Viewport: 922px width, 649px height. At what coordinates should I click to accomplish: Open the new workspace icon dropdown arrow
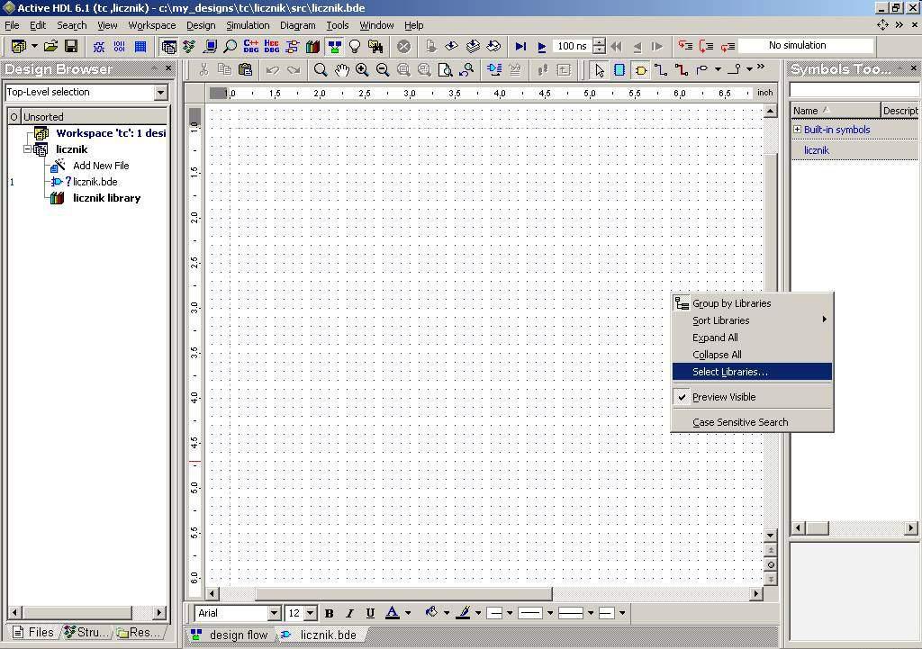[35, 46]
